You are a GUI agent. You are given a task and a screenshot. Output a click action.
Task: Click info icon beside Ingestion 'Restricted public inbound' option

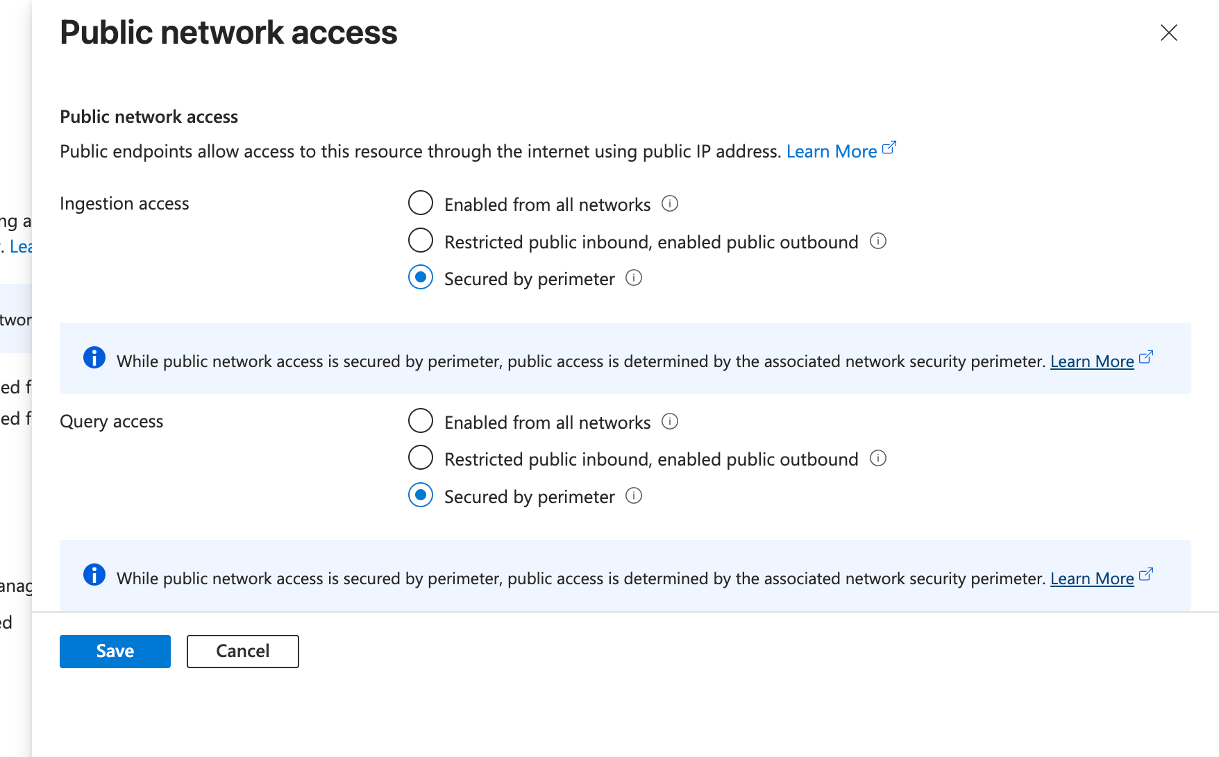click(x=878, y=241)
